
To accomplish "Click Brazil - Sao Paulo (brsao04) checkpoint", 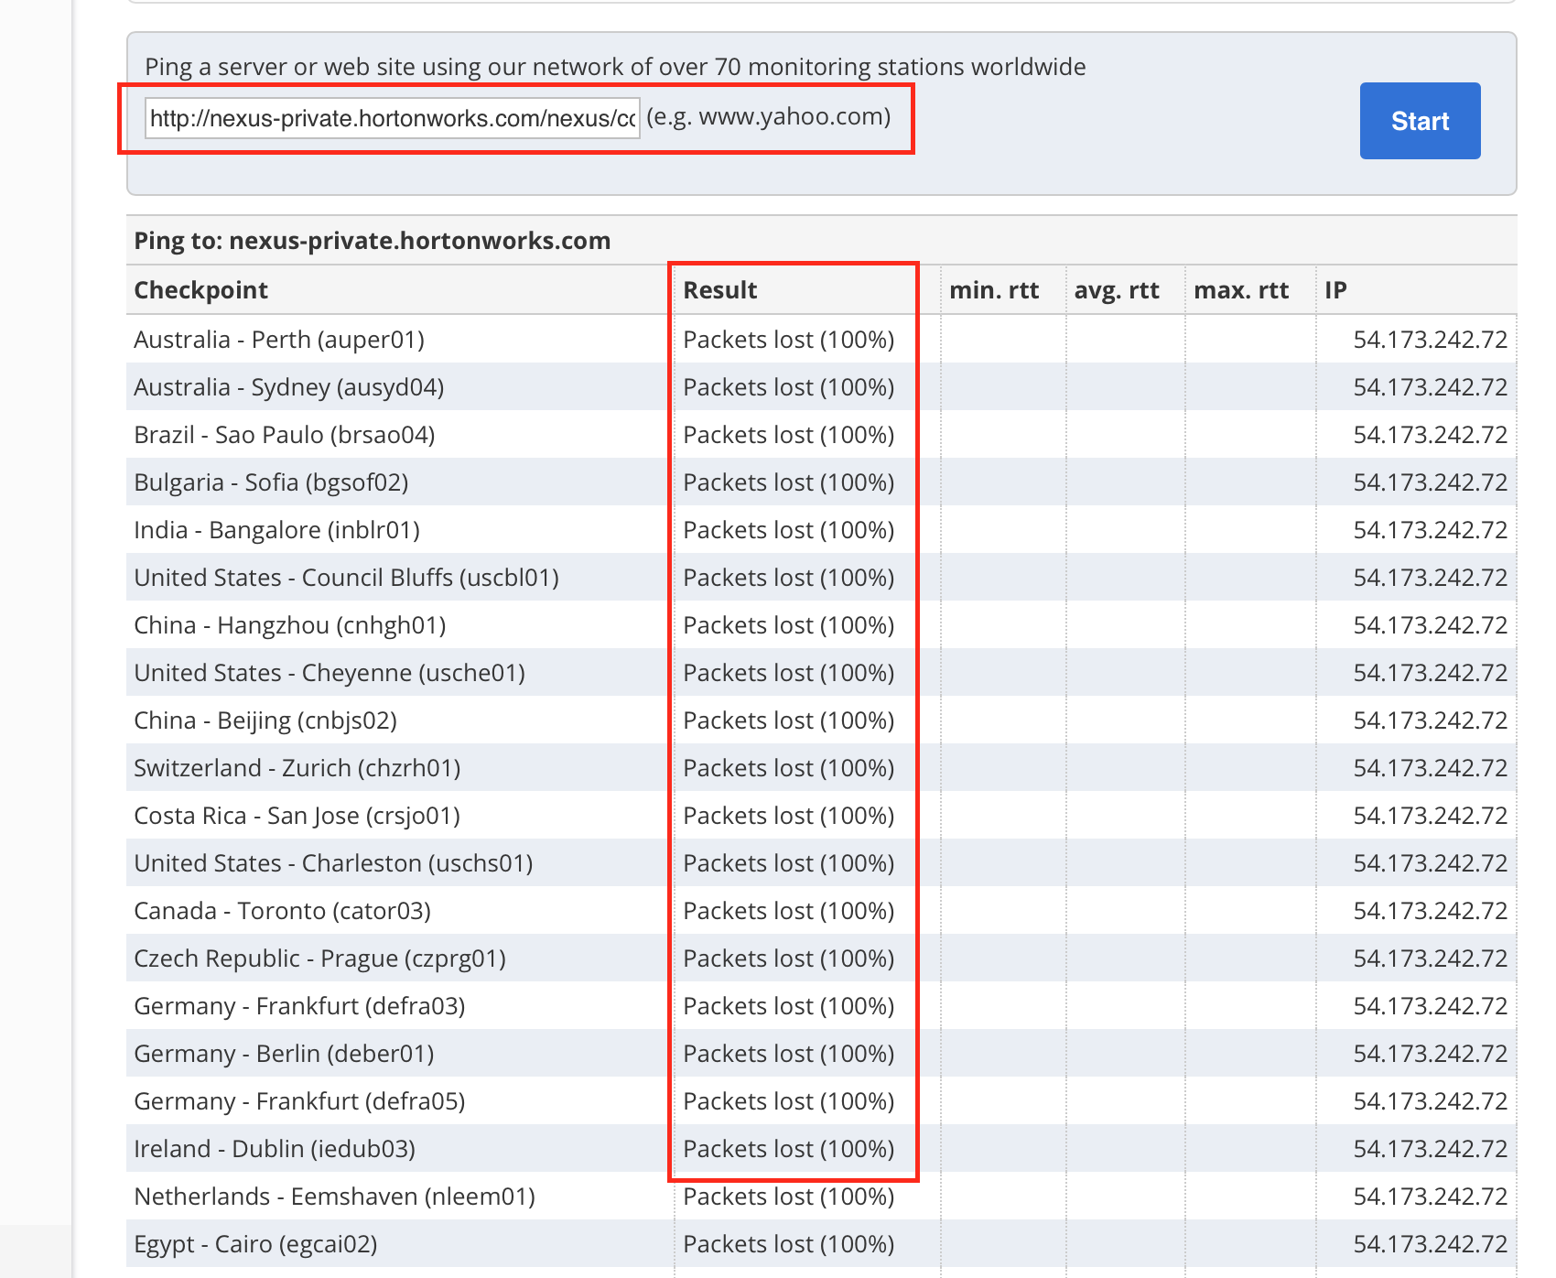I will 284,435.
